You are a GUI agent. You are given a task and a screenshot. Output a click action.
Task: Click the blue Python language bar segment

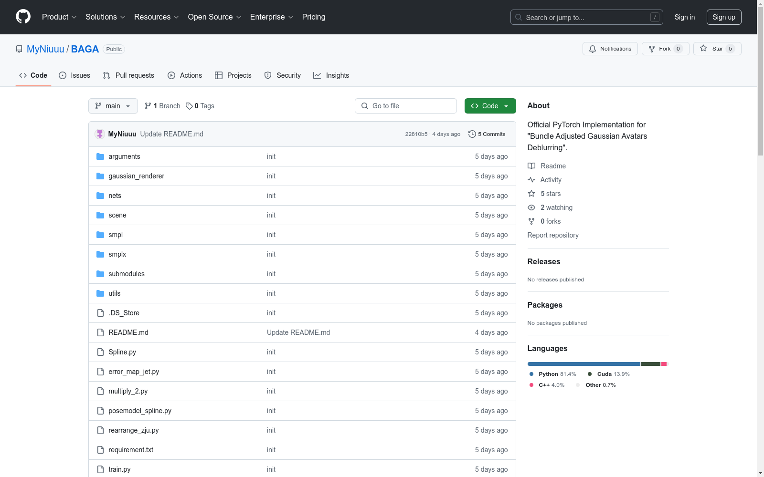(x=584, y=364)
